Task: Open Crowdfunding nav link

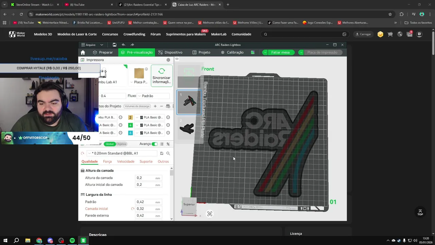Action: (134, 34)
